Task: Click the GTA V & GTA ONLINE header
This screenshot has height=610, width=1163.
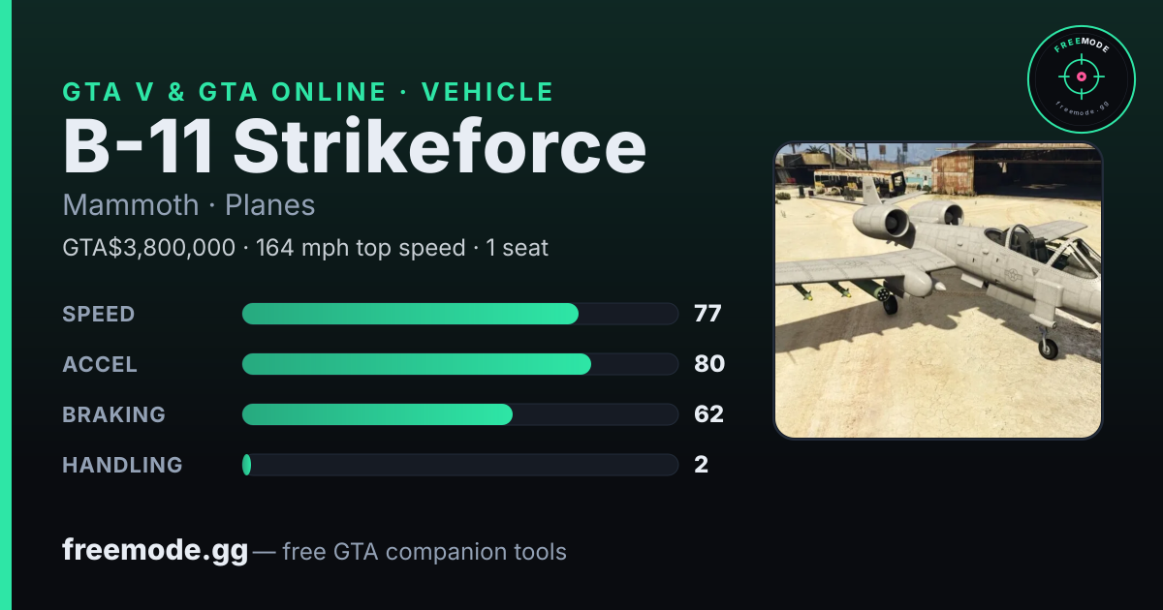Action: tap(225, 92)
